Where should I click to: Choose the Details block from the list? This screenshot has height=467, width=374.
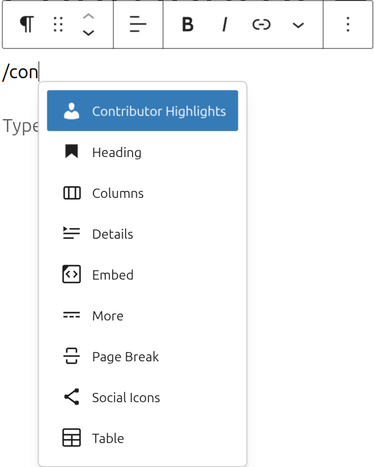(112, 233)
